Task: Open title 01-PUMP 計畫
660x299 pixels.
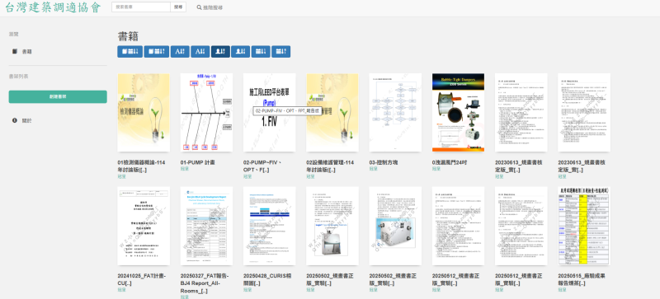Action: (197, 162)
